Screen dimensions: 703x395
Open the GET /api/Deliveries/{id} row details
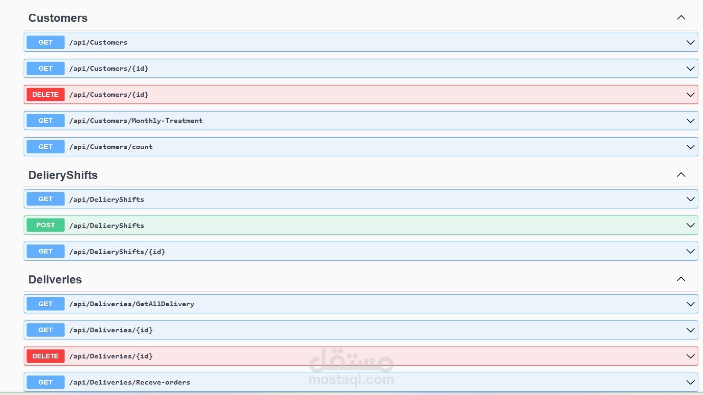point(690,330)
